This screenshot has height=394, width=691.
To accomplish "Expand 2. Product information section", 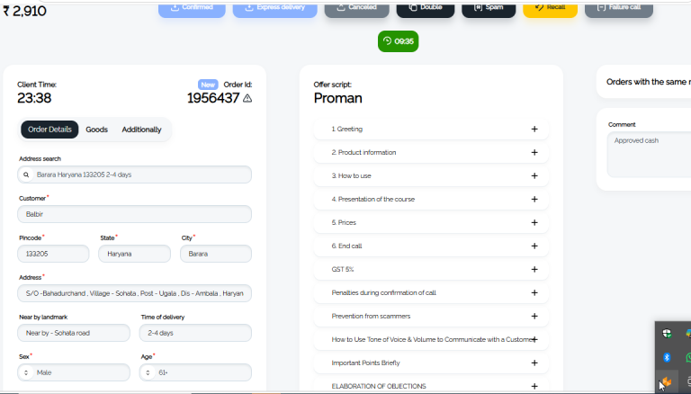I will (431, 153).
